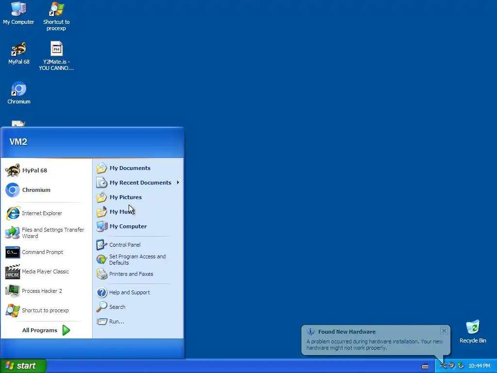The height and width of the screenshot is (373, 497).
Task: Open My Documents folder
Action: 138,168
